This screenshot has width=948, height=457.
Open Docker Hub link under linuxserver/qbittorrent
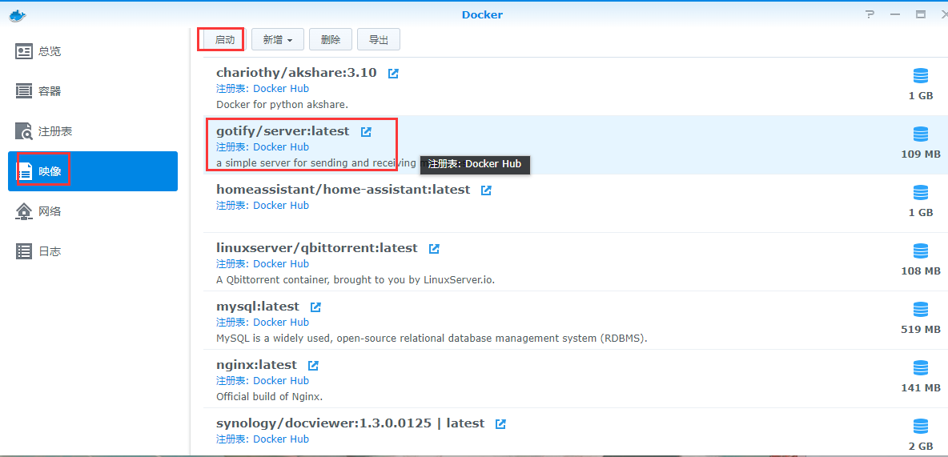pos(280,263)
